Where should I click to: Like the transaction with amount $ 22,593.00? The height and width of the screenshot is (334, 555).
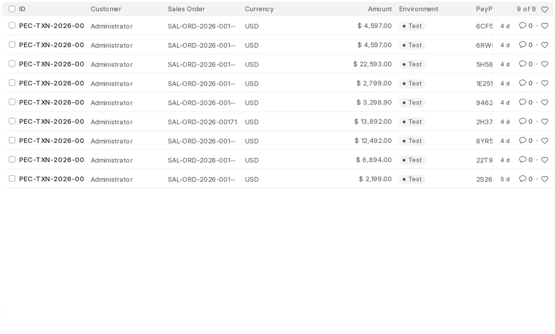click(544, 64)
